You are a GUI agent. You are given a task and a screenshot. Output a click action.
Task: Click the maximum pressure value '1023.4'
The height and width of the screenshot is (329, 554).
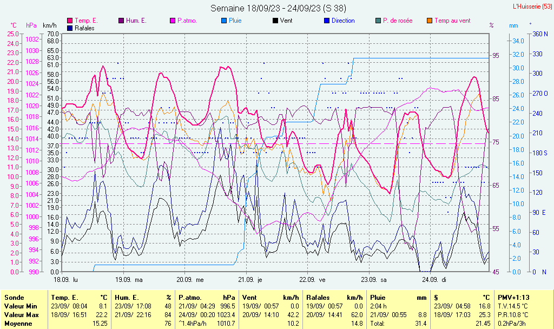tap(226, 315)
